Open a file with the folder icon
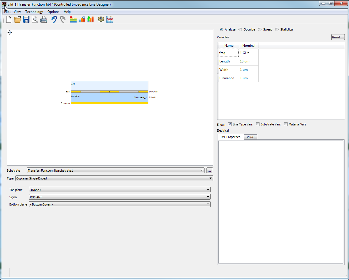 pos(18,19)
